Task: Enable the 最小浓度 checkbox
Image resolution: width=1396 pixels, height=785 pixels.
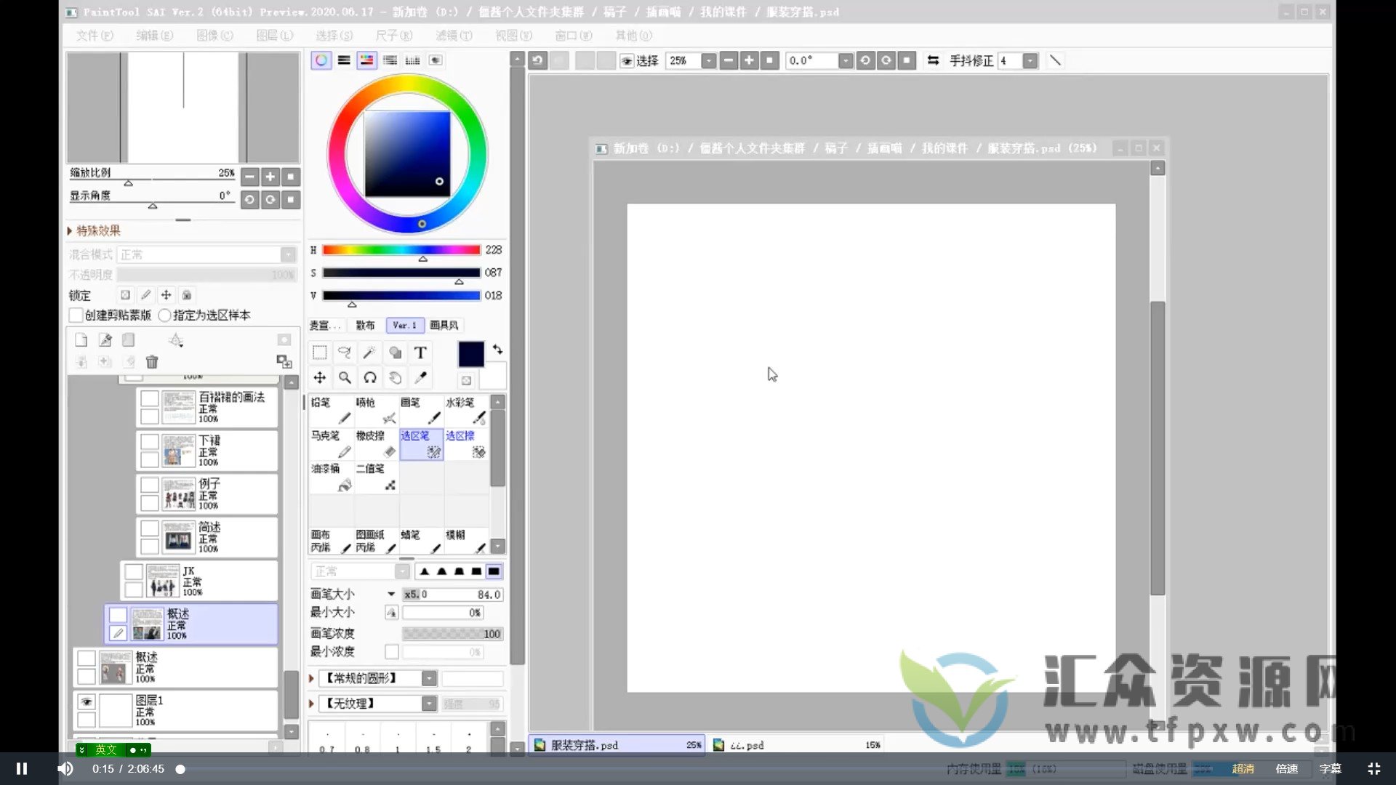Action: pos(391,652)
